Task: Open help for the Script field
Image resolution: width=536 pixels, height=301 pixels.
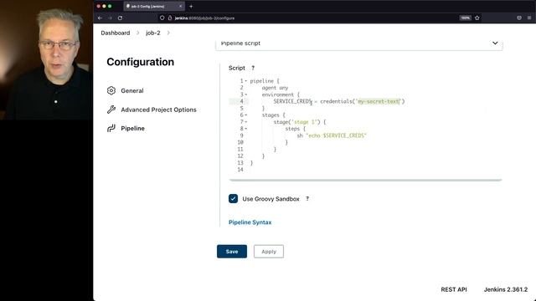Action: (253, 68)
